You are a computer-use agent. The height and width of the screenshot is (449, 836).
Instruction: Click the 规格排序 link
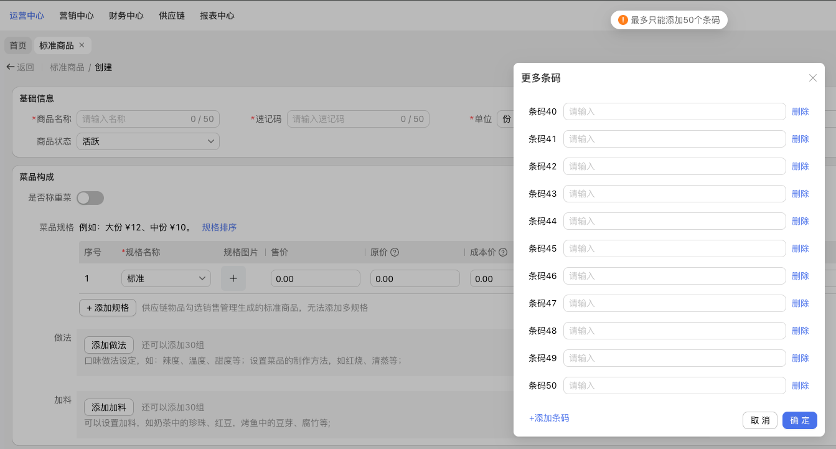pyautogui.click(x=219, y=227)
